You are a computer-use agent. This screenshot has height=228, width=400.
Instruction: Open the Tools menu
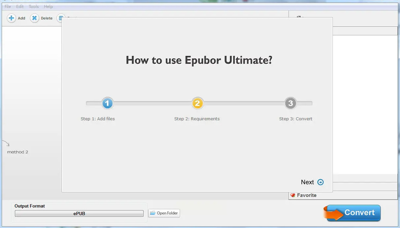tap(34, 7)
